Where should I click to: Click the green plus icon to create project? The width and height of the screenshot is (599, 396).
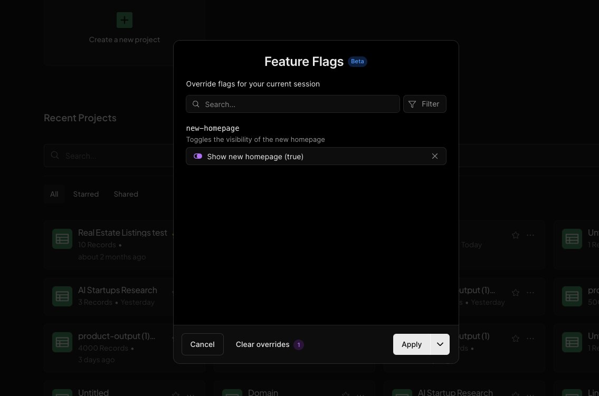pos(125,20)
